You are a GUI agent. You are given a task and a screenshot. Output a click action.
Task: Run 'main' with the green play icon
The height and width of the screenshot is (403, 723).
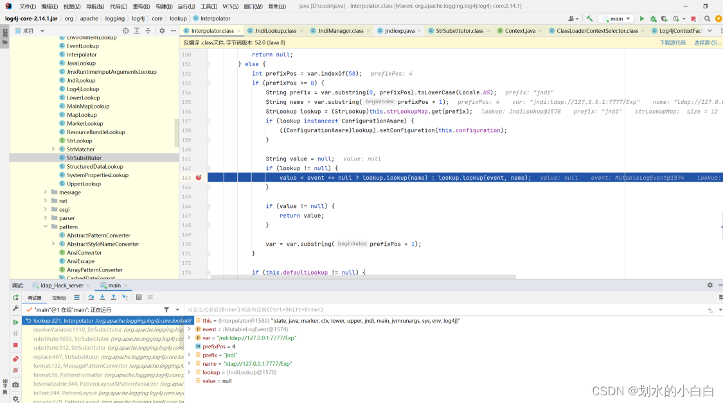click(642, 19)
